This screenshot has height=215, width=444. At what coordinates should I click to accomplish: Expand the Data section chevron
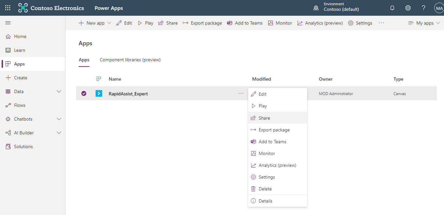coord(59,91)
